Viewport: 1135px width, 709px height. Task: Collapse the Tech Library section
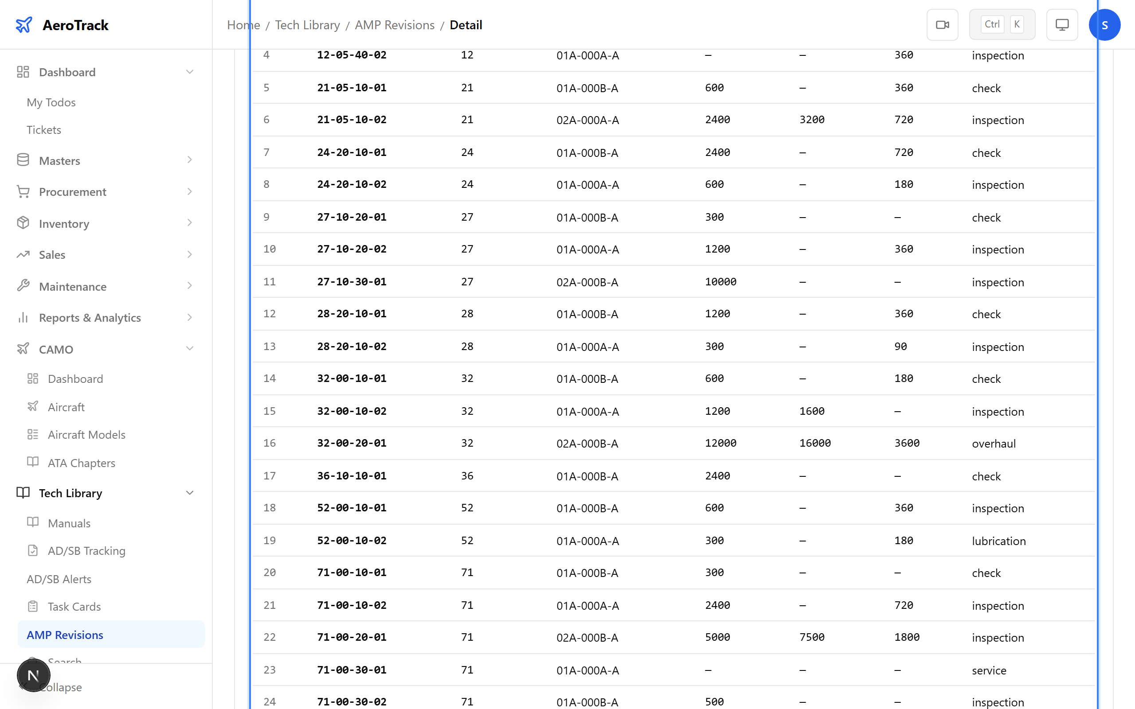coord(189,493)
